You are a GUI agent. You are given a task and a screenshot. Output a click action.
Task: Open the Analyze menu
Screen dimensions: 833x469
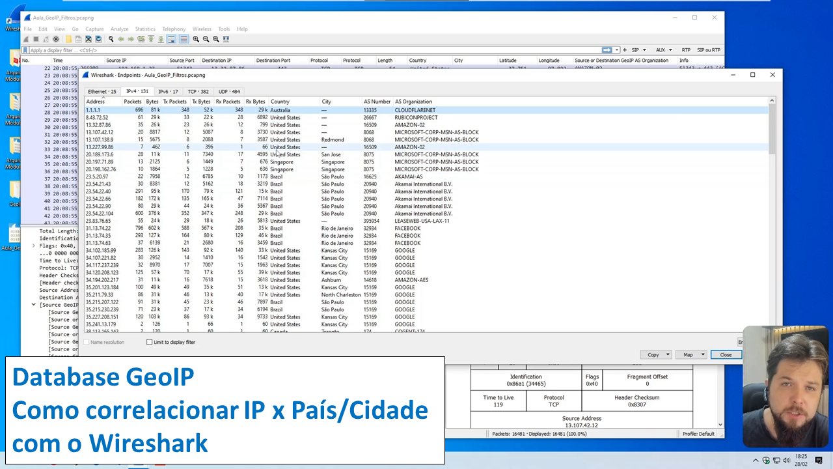click(119, 29)
